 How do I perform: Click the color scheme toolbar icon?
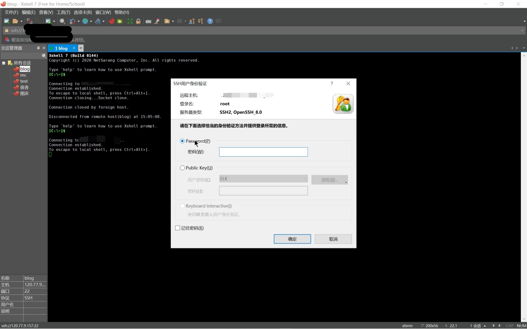coord(72,21)
